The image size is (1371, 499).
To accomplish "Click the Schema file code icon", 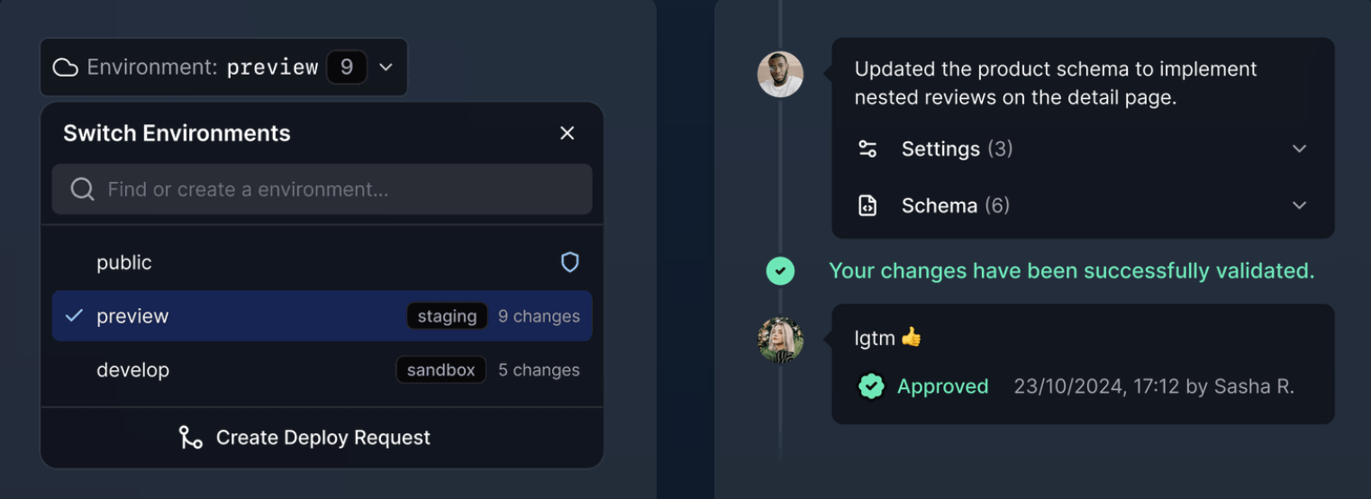I will 867,205.
